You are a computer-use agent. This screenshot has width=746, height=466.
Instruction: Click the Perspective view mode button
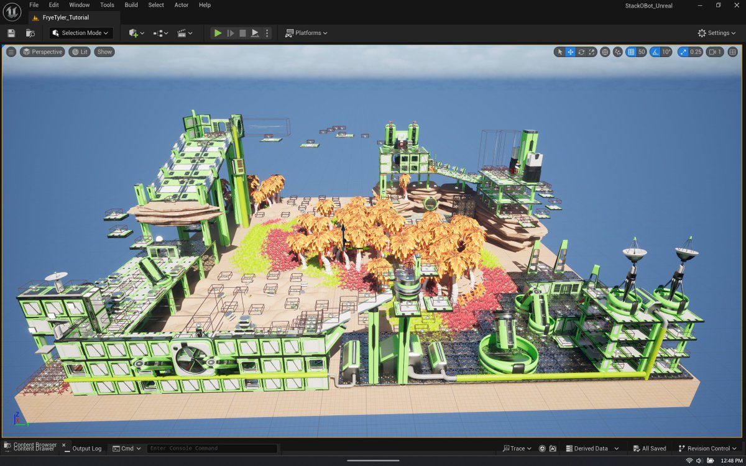42,52
